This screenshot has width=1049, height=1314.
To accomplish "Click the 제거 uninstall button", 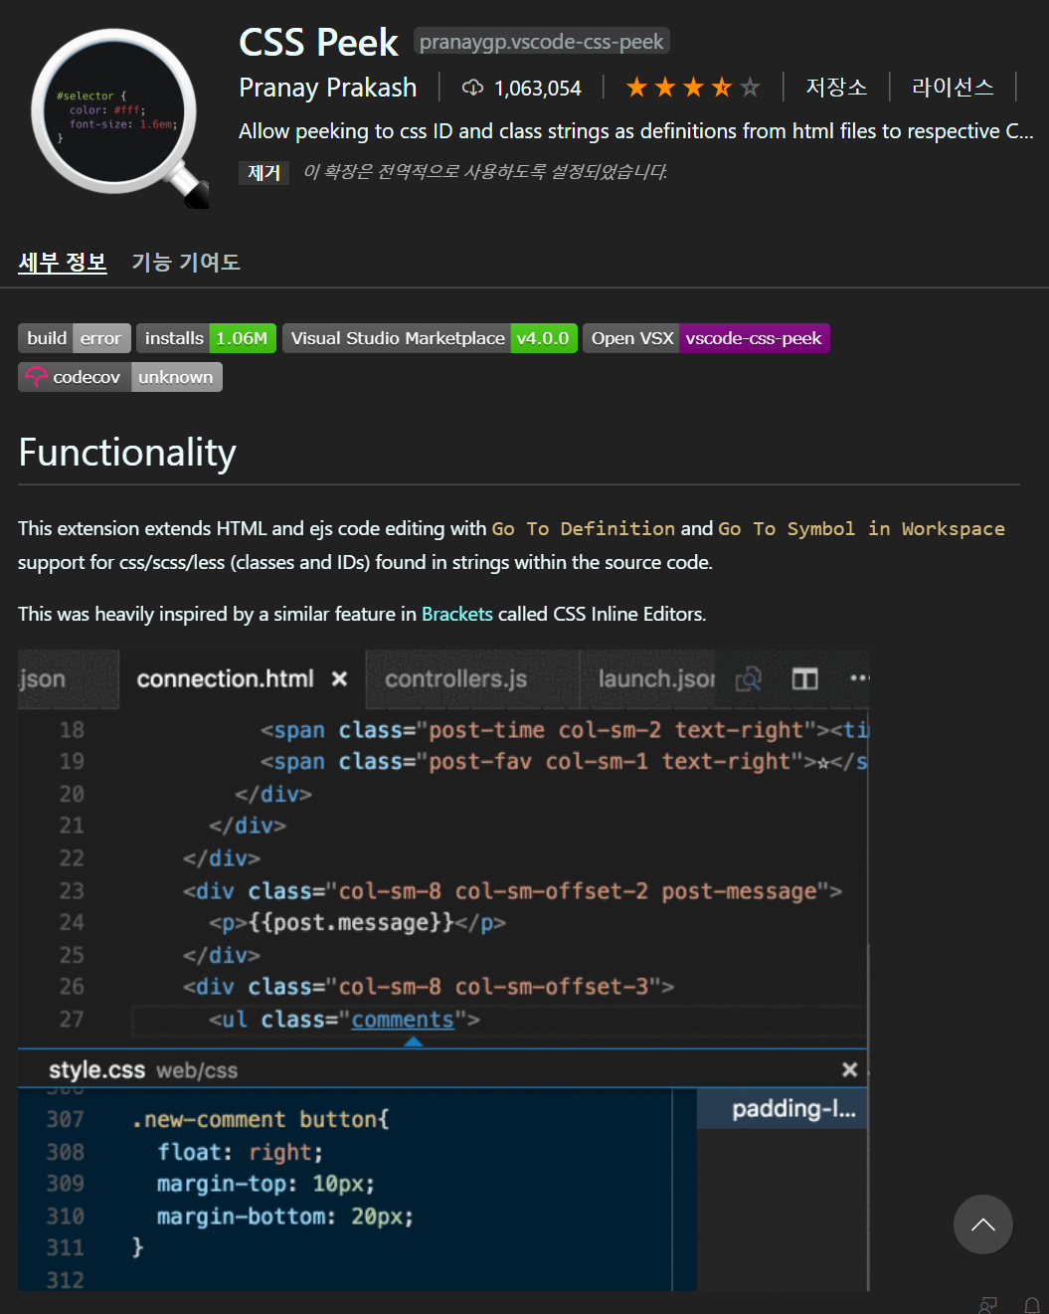I will (x=263, y=172).
